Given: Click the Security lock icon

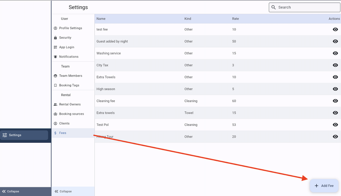Looking at the screenshot, I should click(x=55, y=38).
